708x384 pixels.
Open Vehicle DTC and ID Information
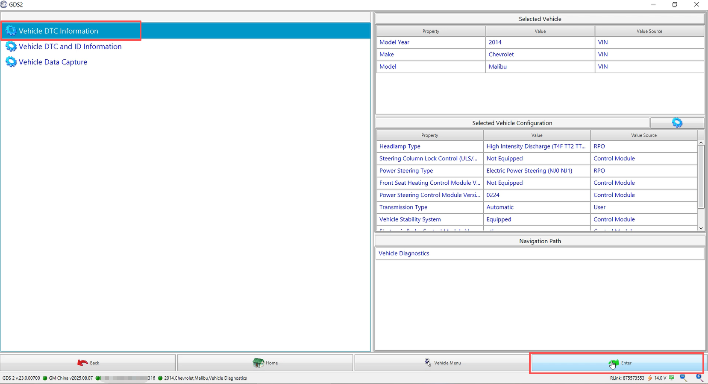[x=70, y=47]
